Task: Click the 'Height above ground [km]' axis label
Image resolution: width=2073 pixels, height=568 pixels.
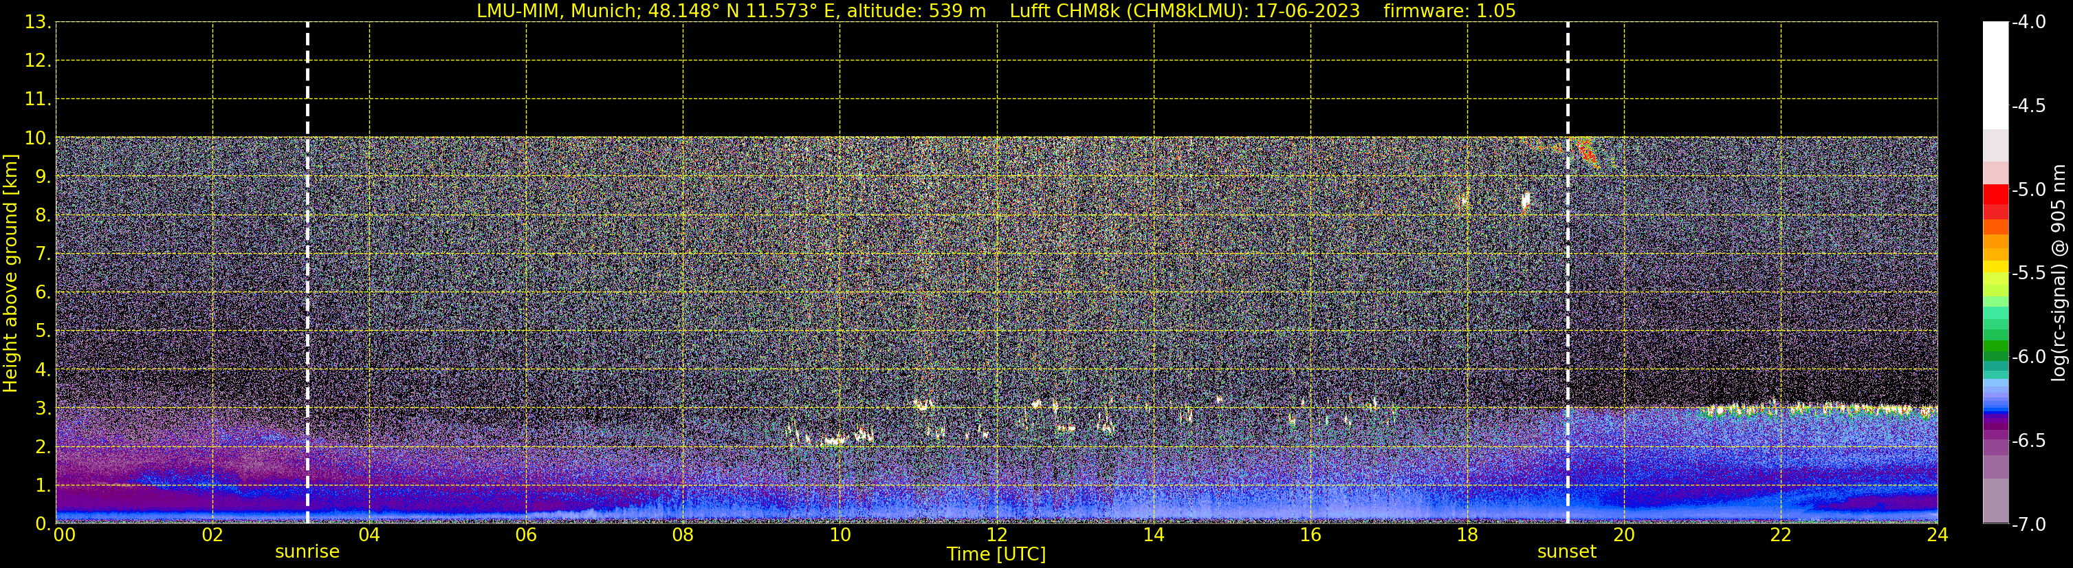Action: (10, 274)
